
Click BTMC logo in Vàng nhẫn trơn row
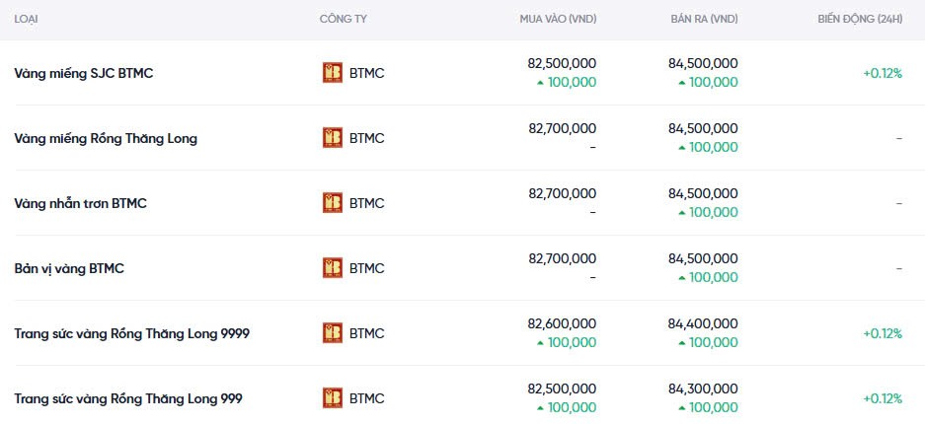pyautogui.click(x=333, y=203)
